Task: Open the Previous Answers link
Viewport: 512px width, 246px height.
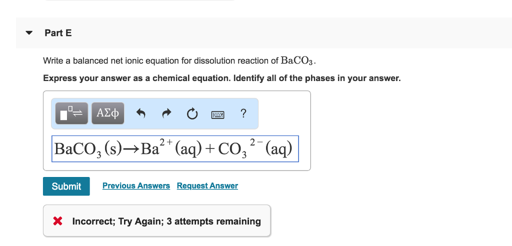Action: 136,186
